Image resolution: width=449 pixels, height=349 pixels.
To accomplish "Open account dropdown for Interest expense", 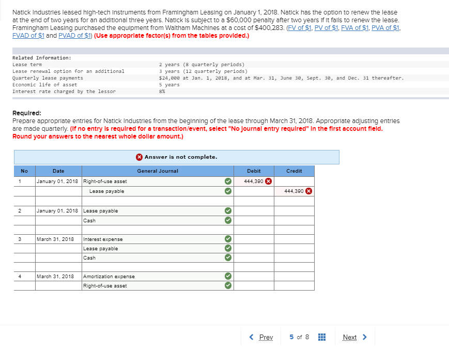I will click(x=158, y=239).
